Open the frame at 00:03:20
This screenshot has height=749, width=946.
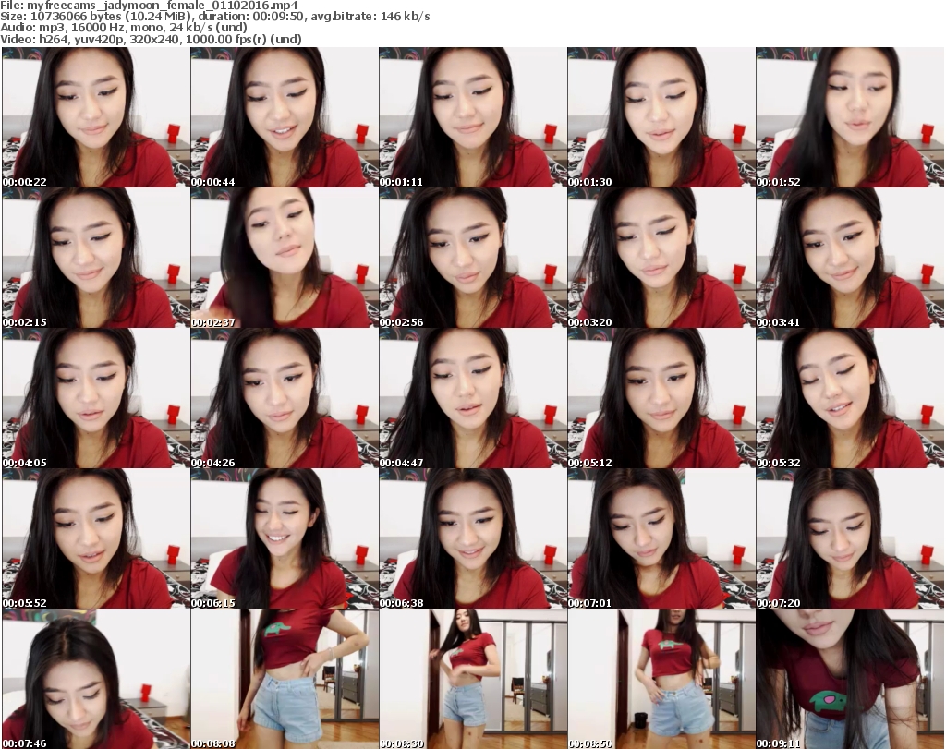click(x=661, y=258)
